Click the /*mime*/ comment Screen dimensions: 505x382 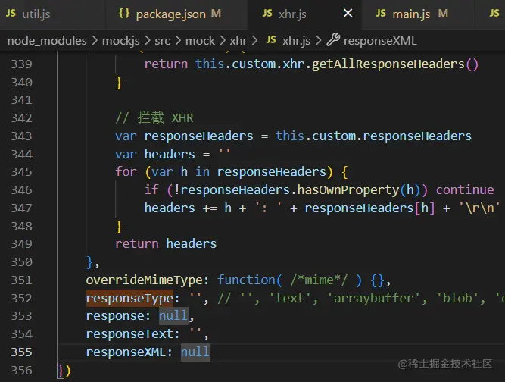point(319,280)
